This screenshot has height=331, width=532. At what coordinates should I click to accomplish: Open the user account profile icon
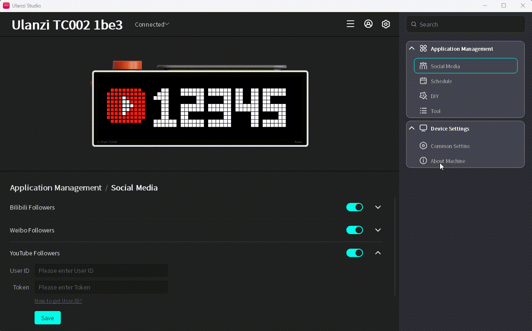pyautogui.click(x=368, y=24)
